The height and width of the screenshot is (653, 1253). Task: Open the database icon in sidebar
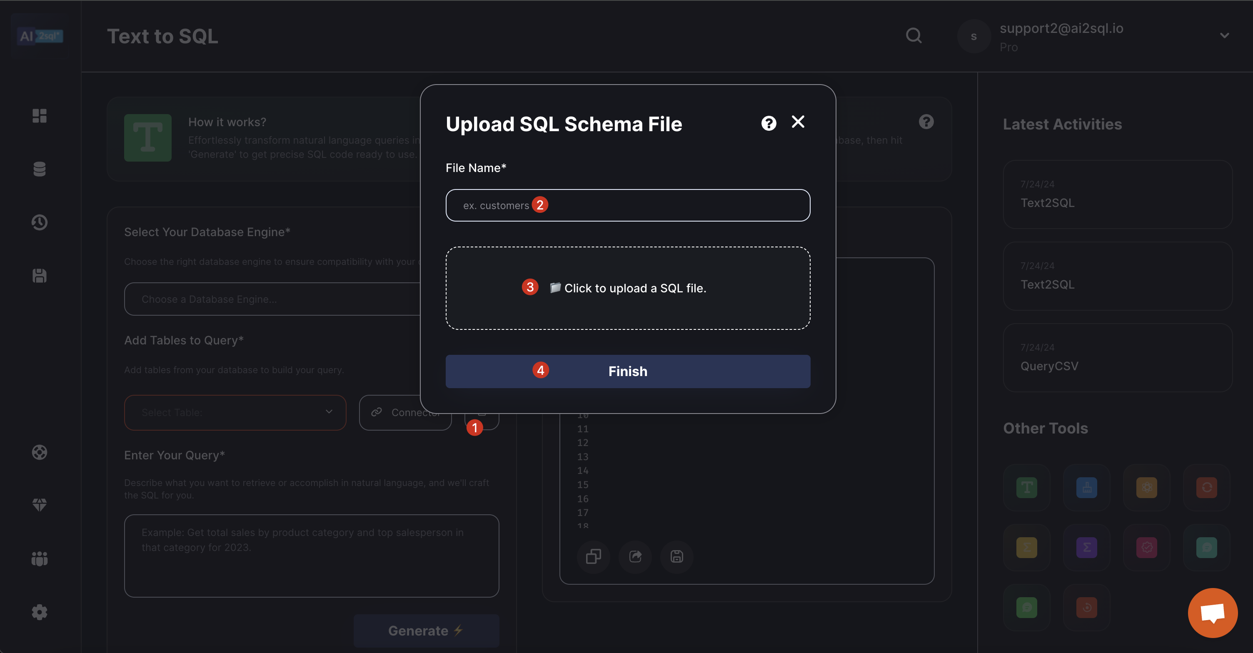pyautogui.click(x=40, y=169)
